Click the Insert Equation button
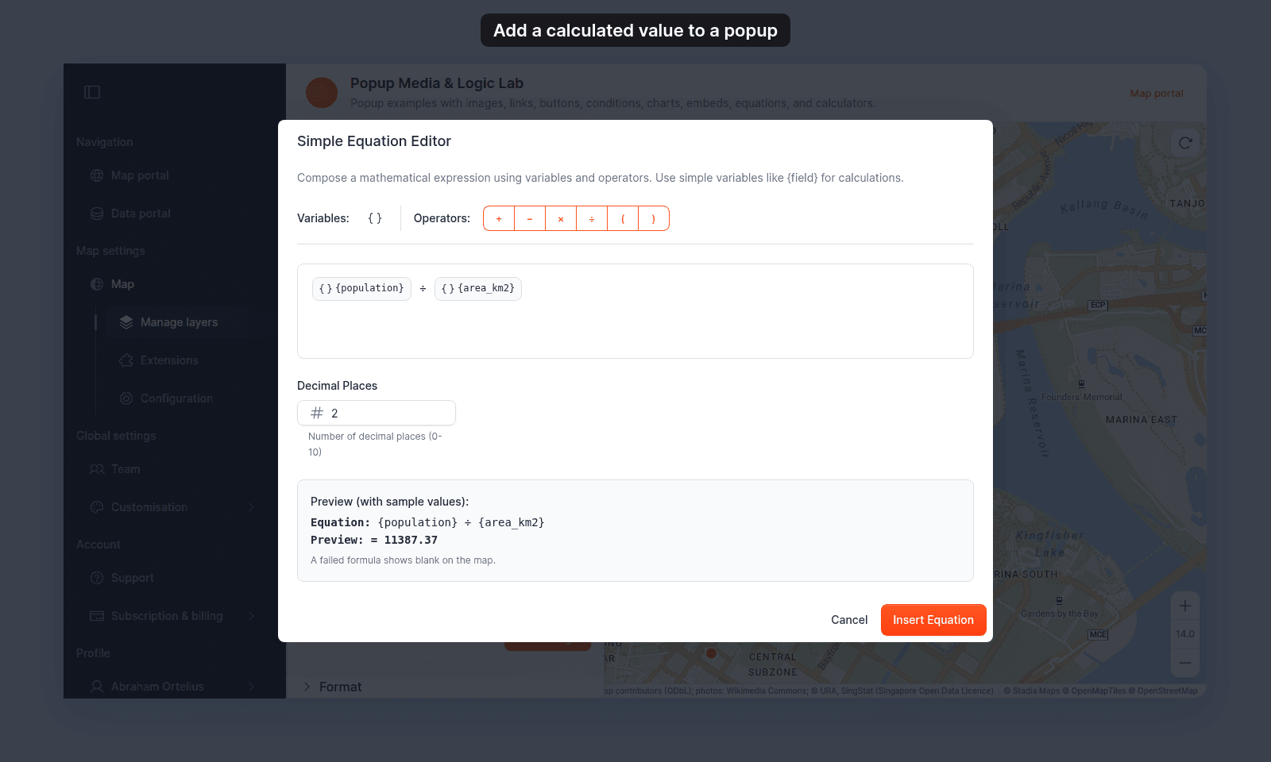Image resolution: width=1271 pixels, height=762 pixels. 933,620
